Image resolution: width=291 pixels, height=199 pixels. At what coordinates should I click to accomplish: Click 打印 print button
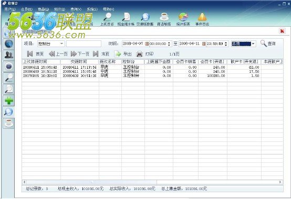pos(145,54)
